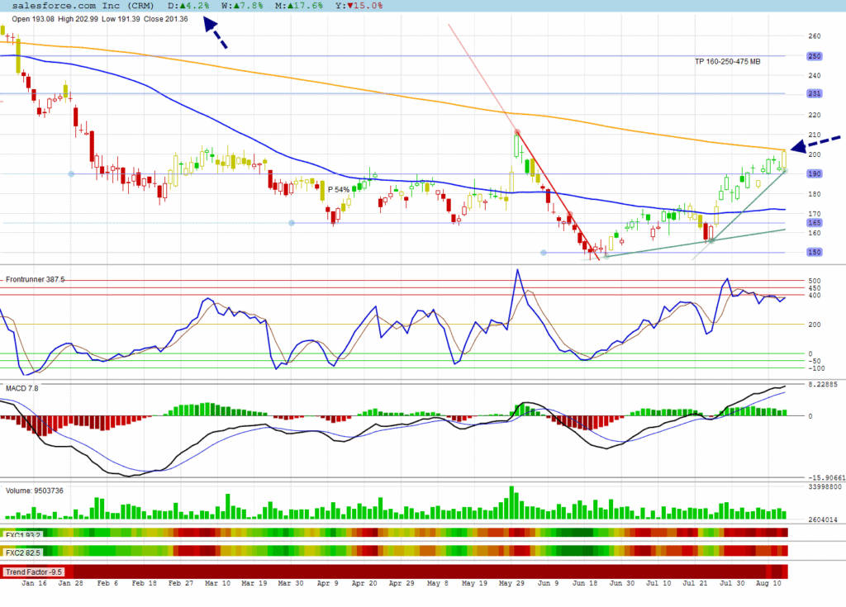Select the highlighted 250 price level tag
This screenshot has width=846, height=607.
point(814,56)
